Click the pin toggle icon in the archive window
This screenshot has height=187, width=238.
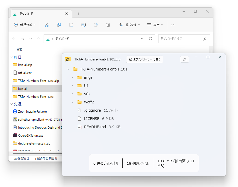[185, 59]
